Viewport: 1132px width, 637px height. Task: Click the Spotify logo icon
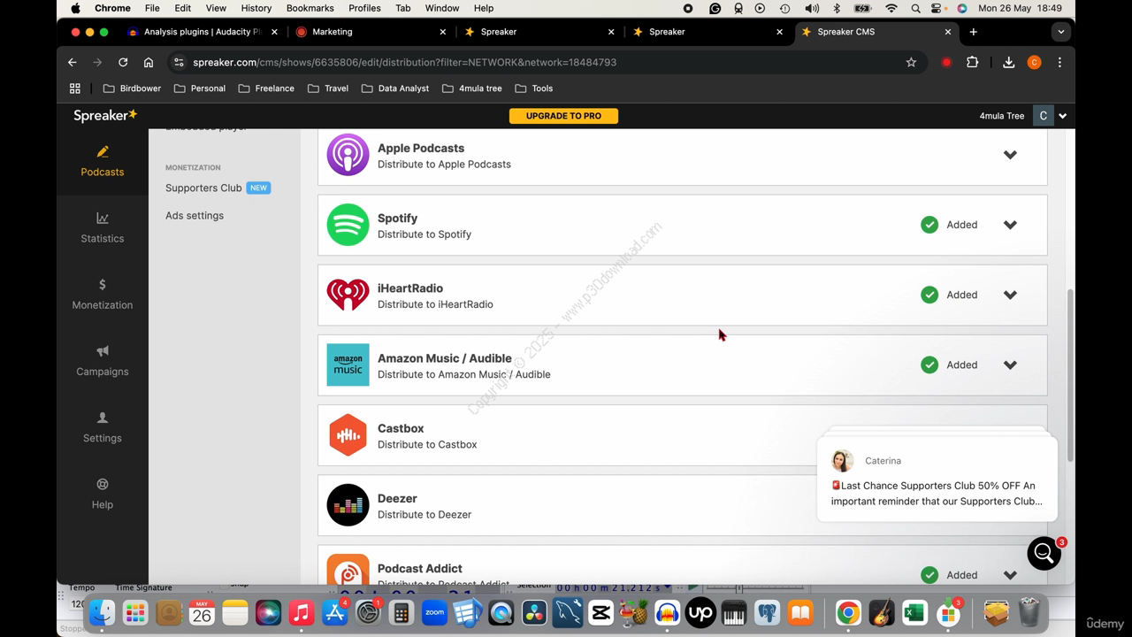[x=348, y=225]
